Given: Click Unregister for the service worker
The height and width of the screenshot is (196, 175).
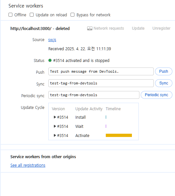Looking at the screenshot, I should (161, 28).
